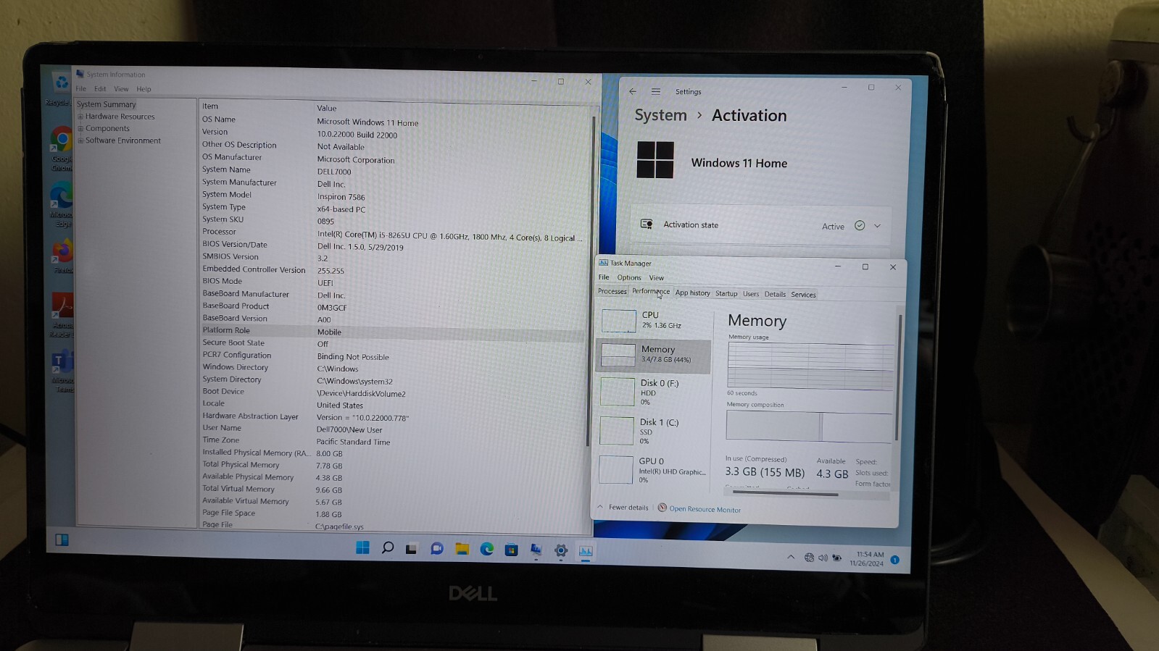This screenshot has width=1159, height=651.
Task: Open the Windows Start menu
Action: coord(362,548)
